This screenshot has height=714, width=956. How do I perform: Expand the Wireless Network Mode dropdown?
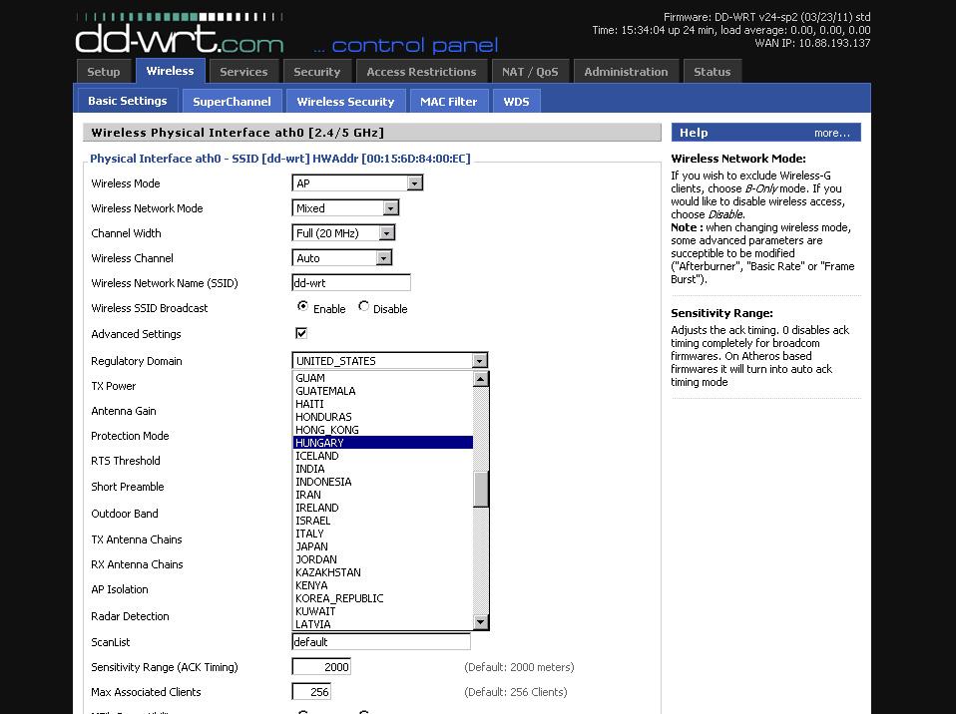(x=345, y=207)
